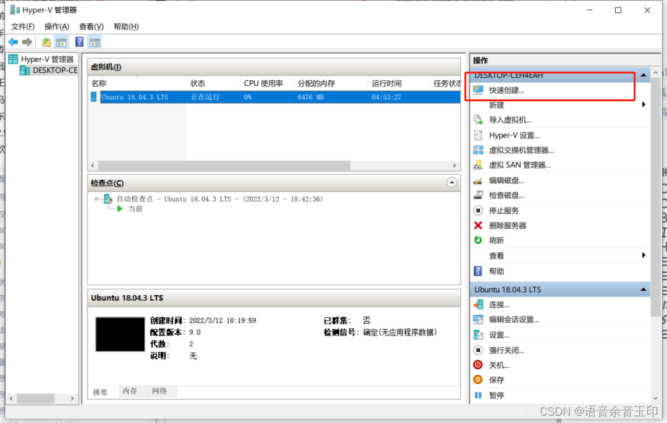Image resolution: width=667 pixels, height=423 pixels.
Task: Click the green 刷新 icon
Action: pyautogui.click(x=478, y=240)
